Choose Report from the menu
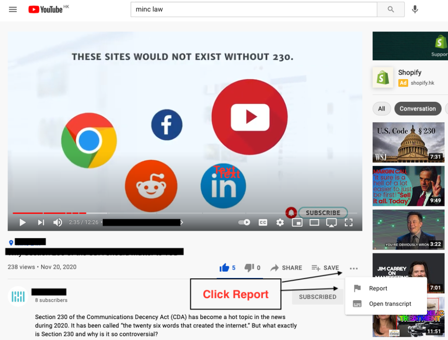Image resolution: width=448 pixels, height=340 pixels. (x=386, y=288)
